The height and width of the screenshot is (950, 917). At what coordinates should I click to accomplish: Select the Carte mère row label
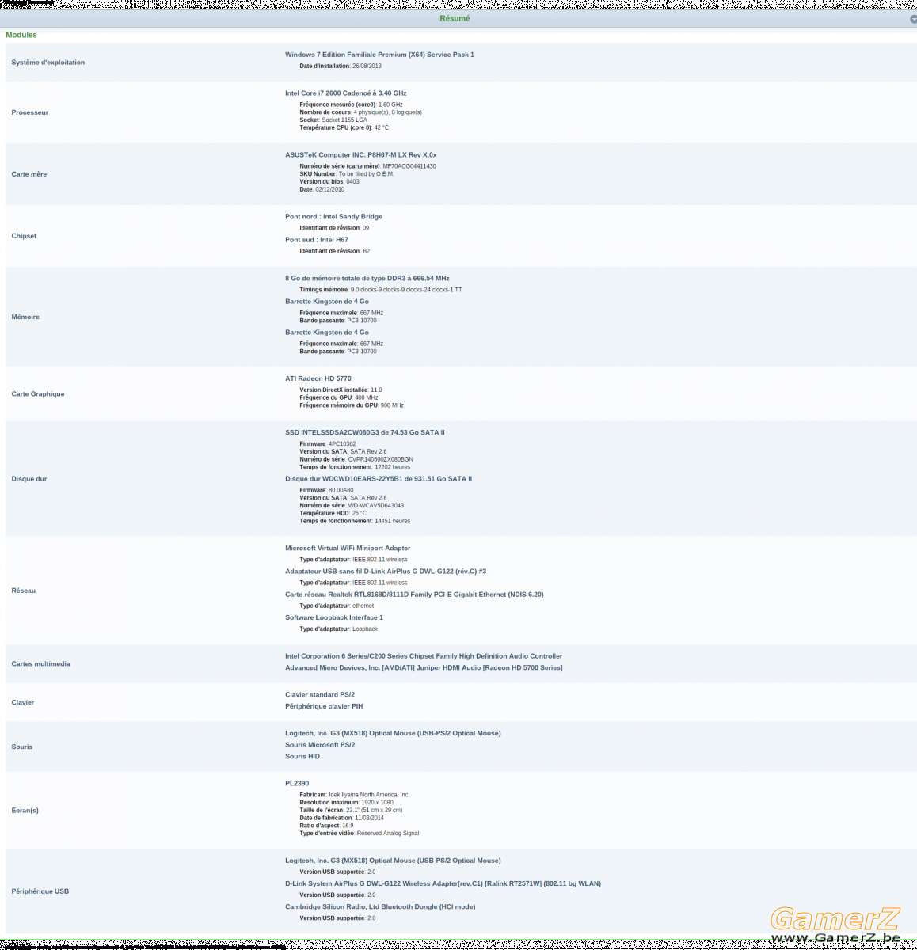pyautogui.click(x=29, y=174)
